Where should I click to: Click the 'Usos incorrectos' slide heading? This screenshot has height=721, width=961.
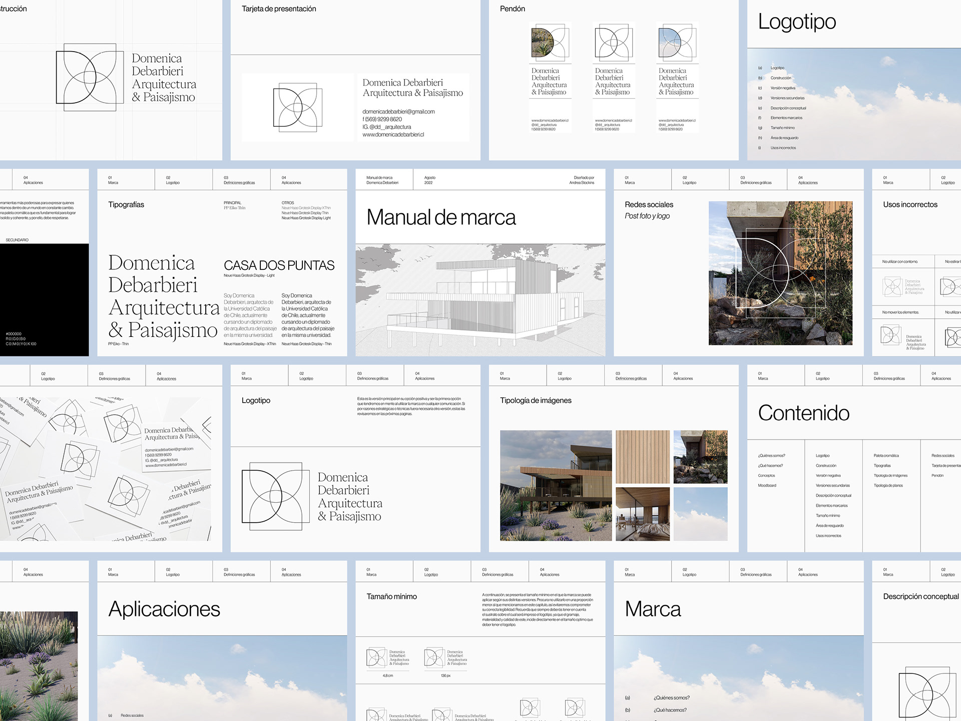point(910,205)
